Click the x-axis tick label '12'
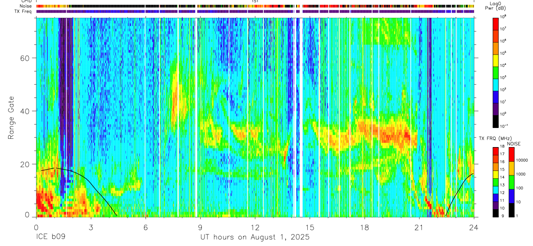533x246 pixels. tap(255, 227)
